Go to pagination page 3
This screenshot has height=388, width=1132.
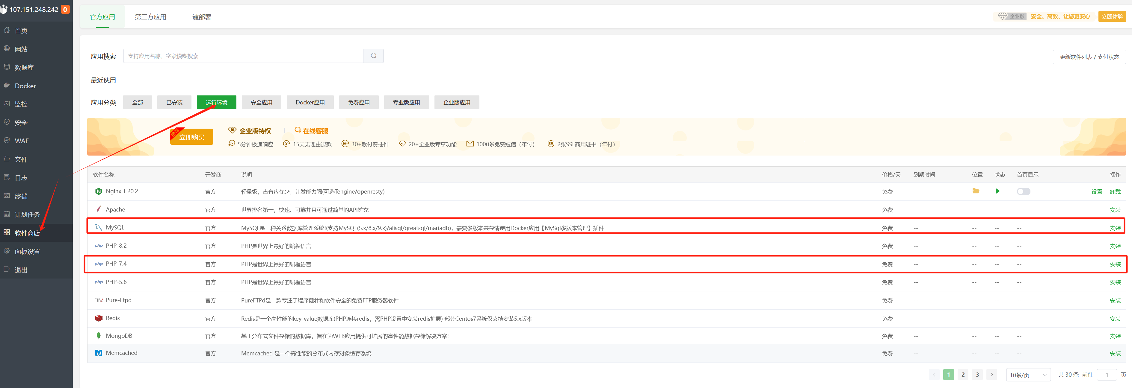977,375
